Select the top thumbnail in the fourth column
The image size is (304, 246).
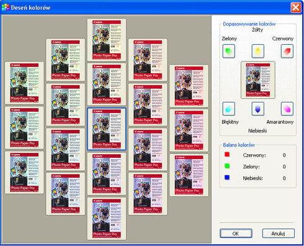[x=148, y=60]
